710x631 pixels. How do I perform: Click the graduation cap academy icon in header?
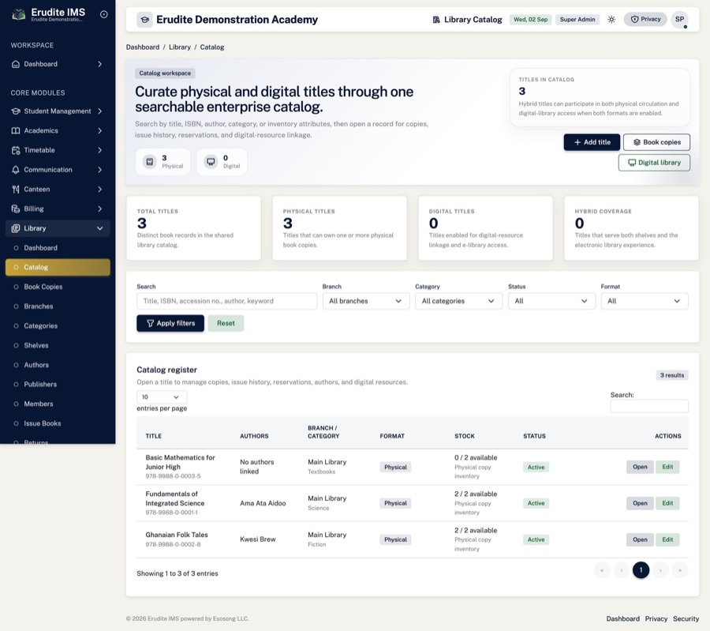click(144, 20)
